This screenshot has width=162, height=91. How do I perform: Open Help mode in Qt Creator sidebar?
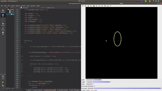[x=3, y=33]
